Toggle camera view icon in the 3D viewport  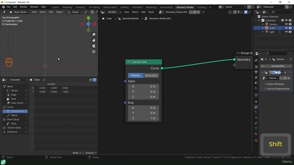[x=94, y=46]
